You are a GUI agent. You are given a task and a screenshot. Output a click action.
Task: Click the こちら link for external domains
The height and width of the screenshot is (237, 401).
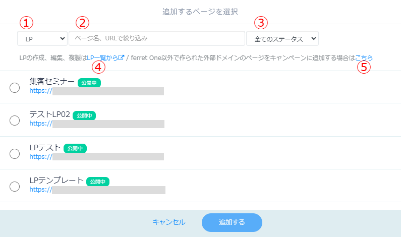point(364,58)
